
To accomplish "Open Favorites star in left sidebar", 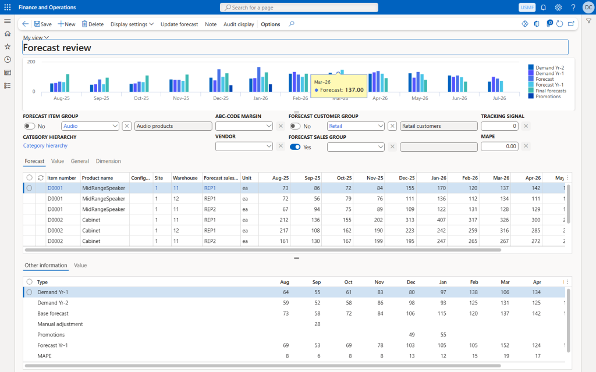I will point(7,46).
